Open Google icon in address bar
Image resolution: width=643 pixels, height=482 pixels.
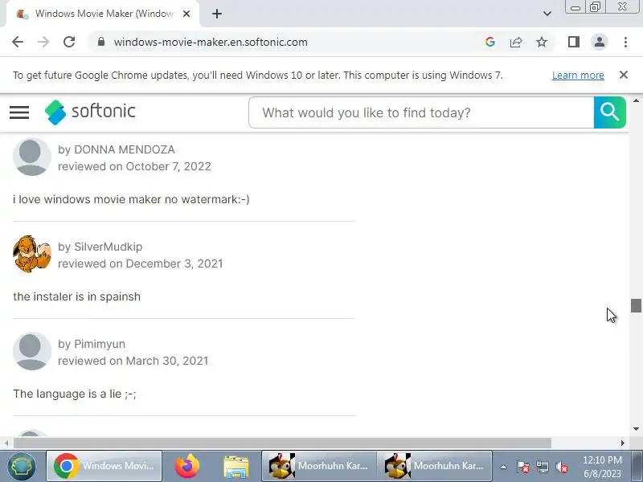tap(489, 42)
